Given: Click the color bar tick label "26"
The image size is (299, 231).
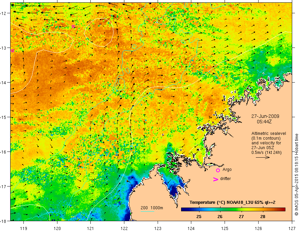Looking at the screenshot, I should pyautogui.click(x=220, y=216).
